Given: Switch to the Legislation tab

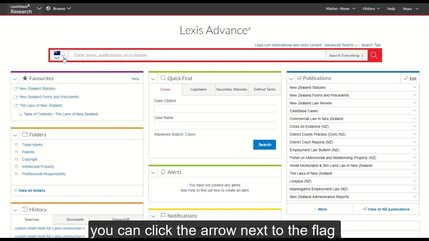Looking at the screenshot, I should [198, 89].
